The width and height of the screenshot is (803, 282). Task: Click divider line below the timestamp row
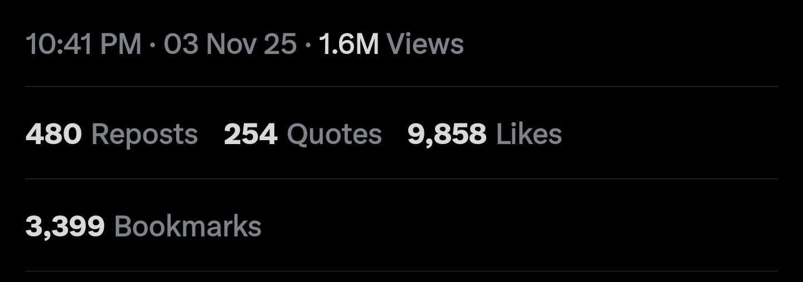(x=401, y=86)
